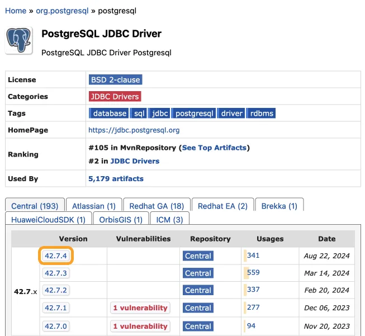
Task: Click the Usages column header
Action: click(270, 239)
